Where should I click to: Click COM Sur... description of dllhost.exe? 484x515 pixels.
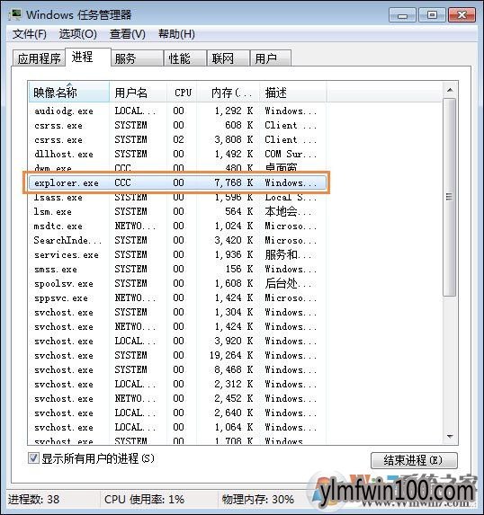point(291,154)
